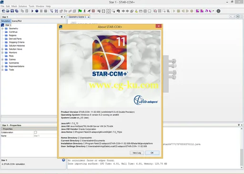Viewport: 244px width, 174px height.
Task: Expand the Solution Views tree node
Action: 2,49
